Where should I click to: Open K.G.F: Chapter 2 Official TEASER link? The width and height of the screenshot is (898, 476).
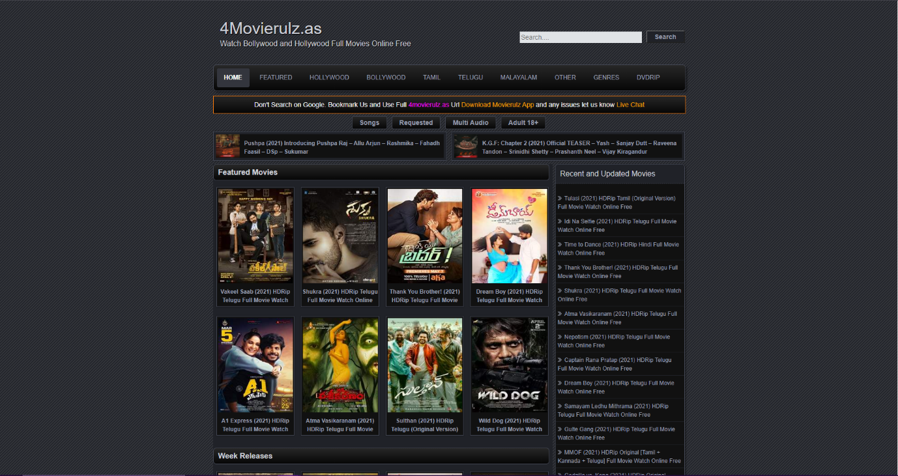click(579, 147)
